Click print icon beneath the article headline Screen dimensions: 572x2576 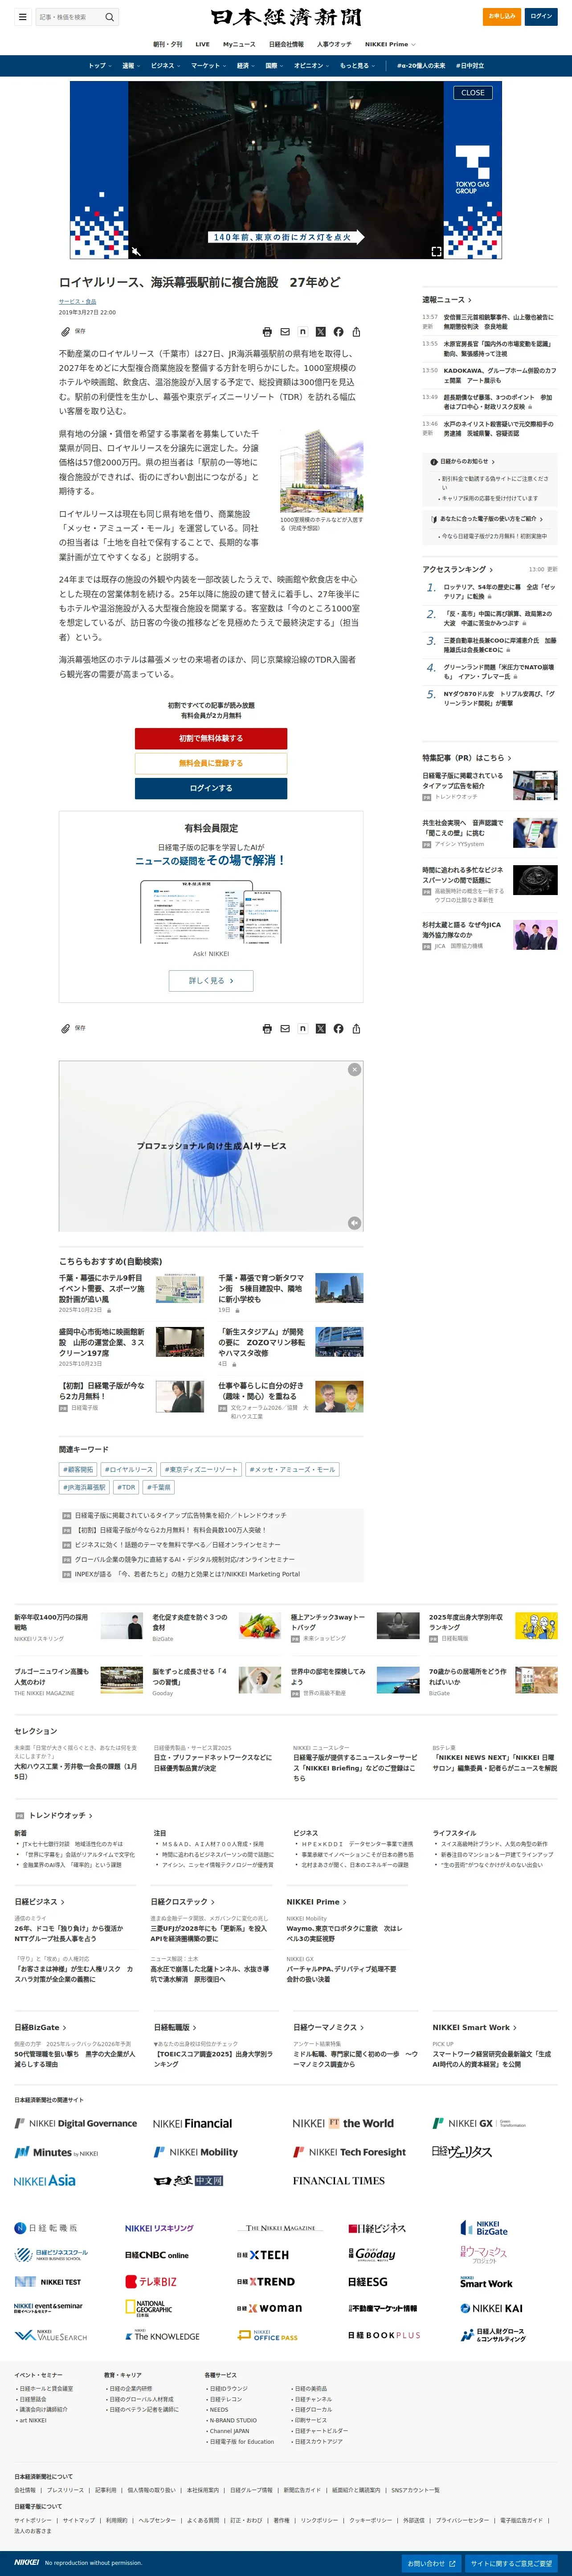pyautogui.click(x=267, y=332)
